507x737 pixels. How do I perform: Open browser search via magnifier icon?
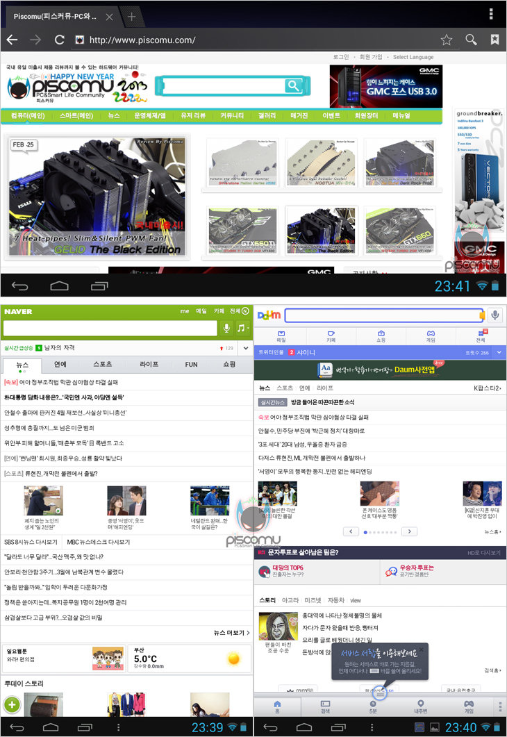point(471,40)
